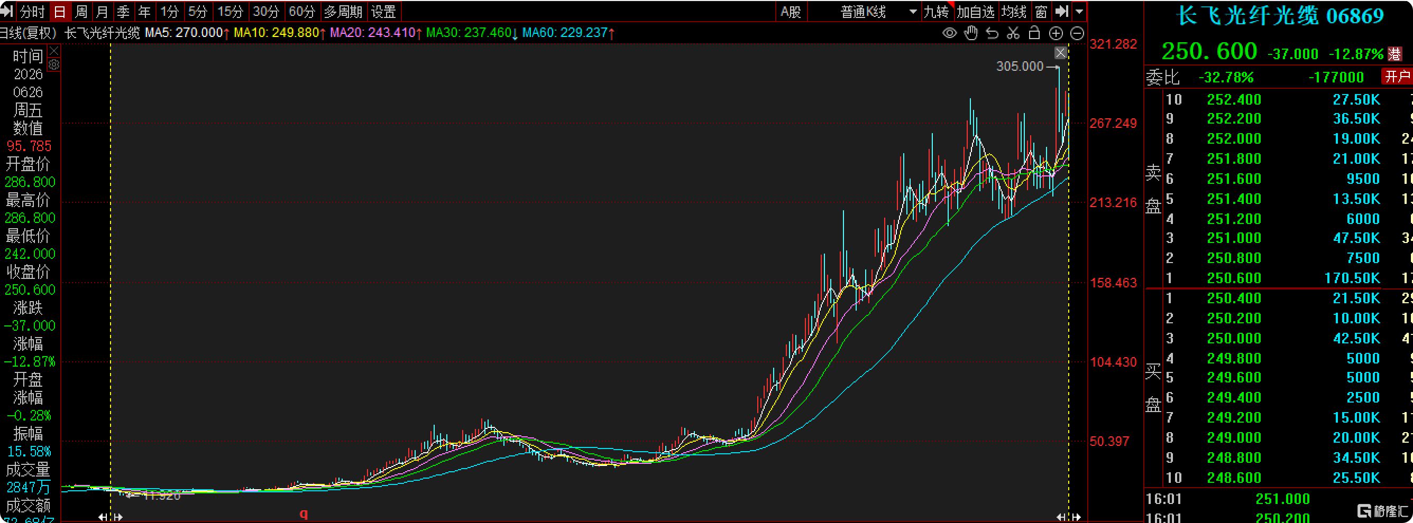The height and width of the screenshot is (523, 1413).
Task: Select the scissors cut tool
Action: (1013, 33)
